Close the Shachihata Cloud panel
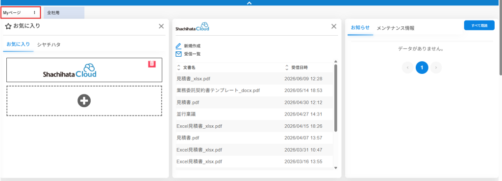The height and width of the screenshot is (181, 502). (334, 26)
